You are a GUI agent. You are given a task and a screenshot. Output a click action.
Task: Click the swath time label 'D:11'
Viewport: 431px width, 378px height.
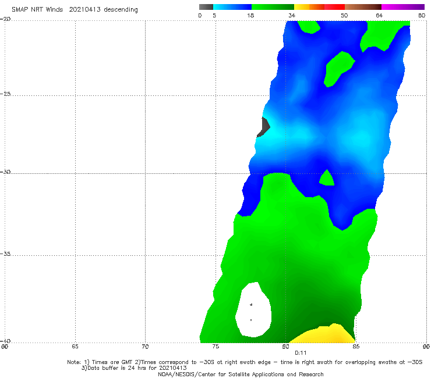coord(301,353)
